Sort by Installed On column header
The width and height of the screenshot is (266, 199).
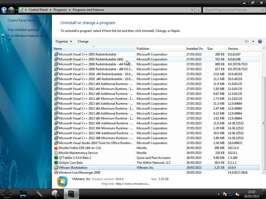tap(195, 48)
